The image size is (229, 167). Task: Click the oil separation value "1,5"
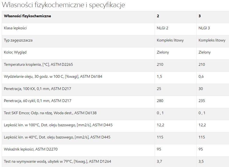160,77
